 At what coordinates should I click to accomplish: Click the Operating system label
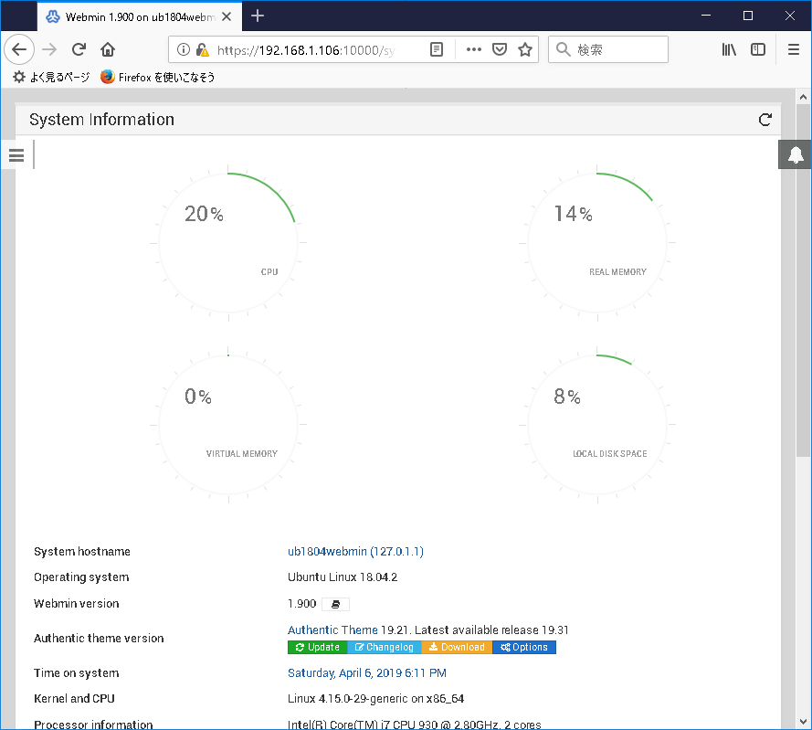(x=81, y=577)
